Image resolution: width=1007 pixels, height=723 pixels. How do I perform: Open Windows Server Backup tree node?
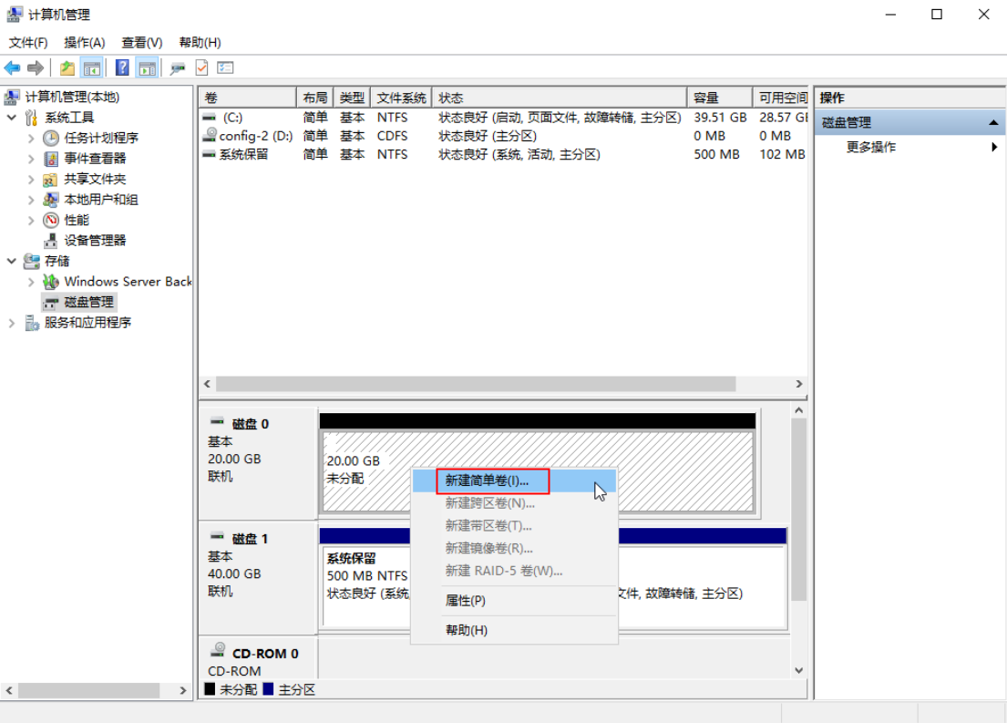point(128,282)
